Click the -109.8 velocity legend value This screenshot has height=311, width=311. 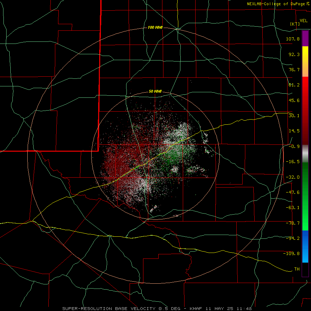[291, 254]
